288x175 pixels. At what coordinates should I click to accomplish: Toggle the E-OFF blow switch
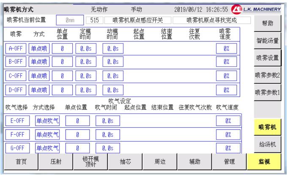coord(17,121)
